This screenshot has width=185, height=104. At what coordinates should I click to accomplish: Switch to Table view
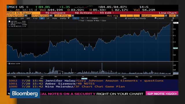click(x=95, y=18)
